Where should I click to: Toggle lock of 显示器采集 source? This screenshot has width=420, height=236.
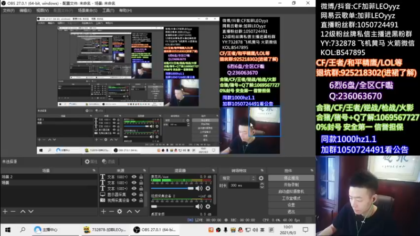tap(141, 194)
